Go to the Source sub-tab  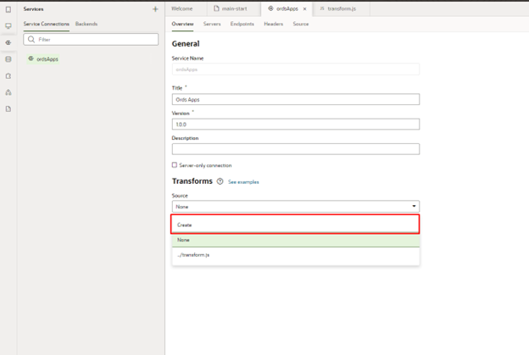[x=301, y=24]
